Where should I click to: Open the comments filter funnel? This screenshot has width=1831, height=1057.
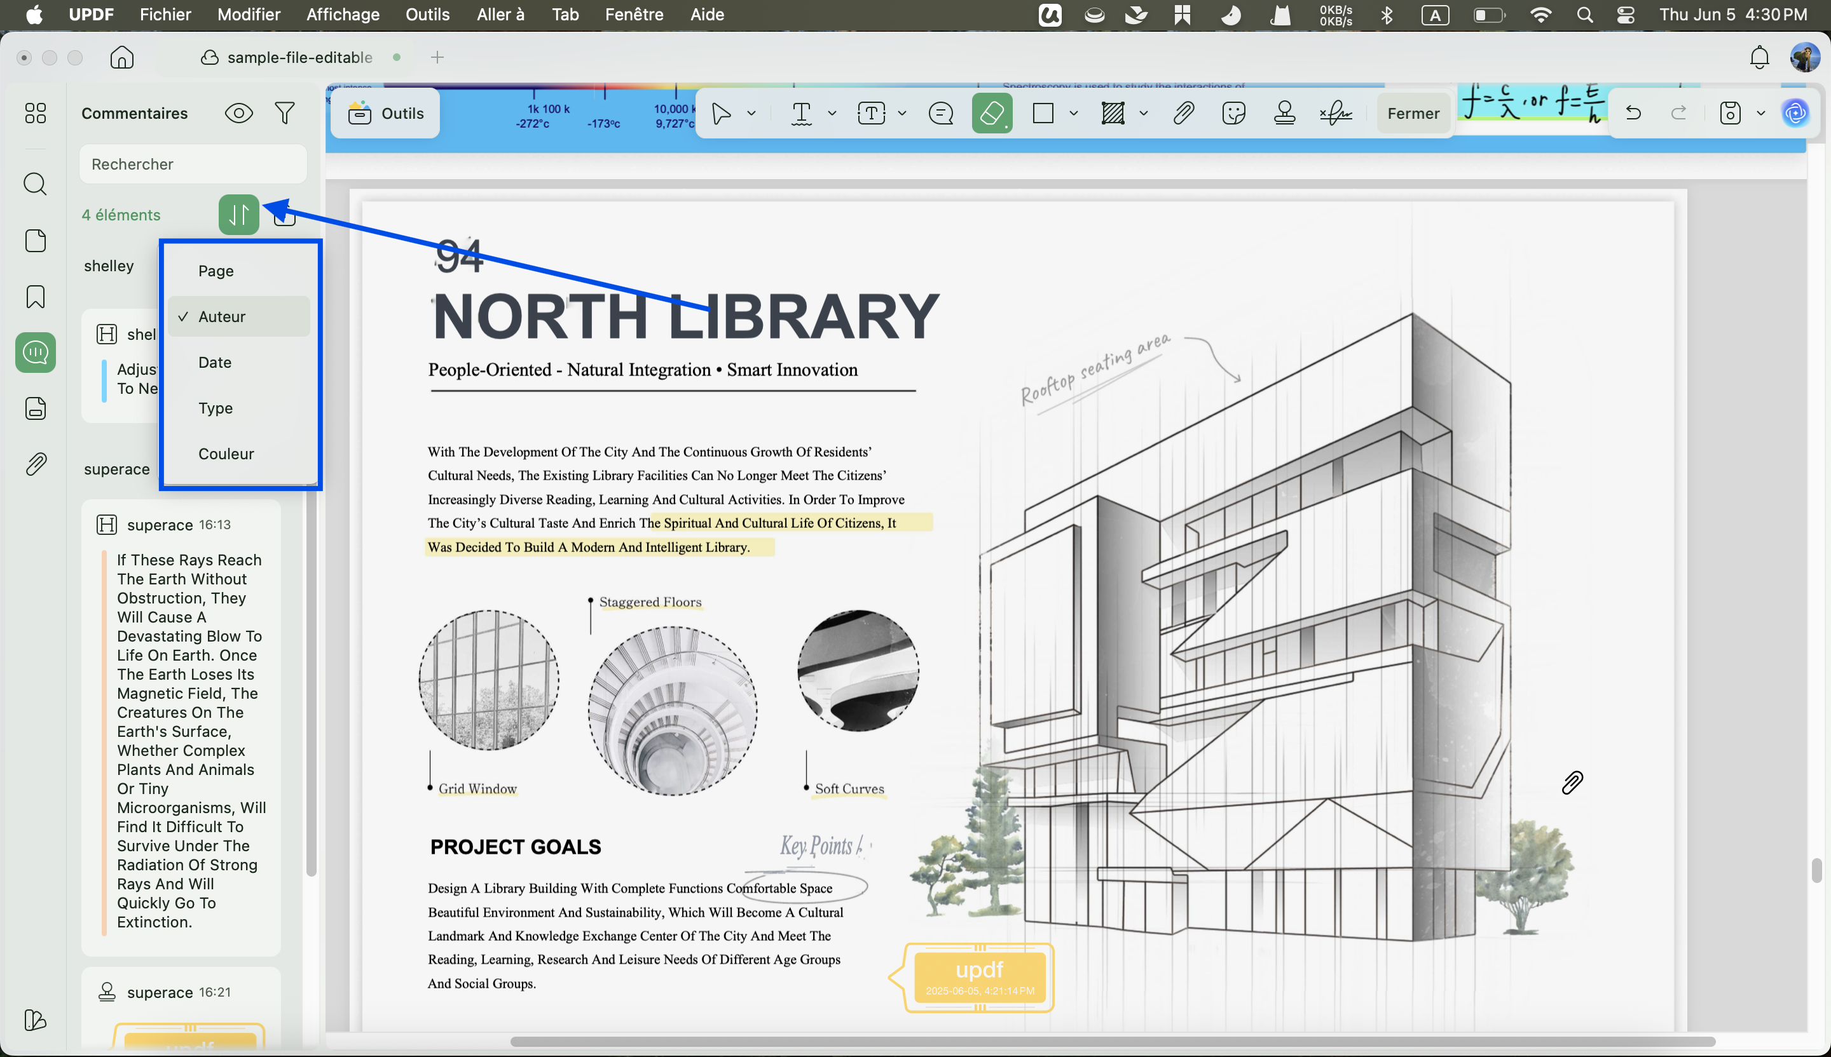(x=285, y=113)
